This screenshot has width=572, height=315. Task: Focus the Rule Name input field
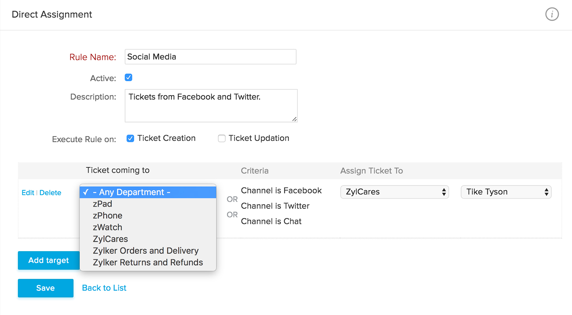pos(210,57)
